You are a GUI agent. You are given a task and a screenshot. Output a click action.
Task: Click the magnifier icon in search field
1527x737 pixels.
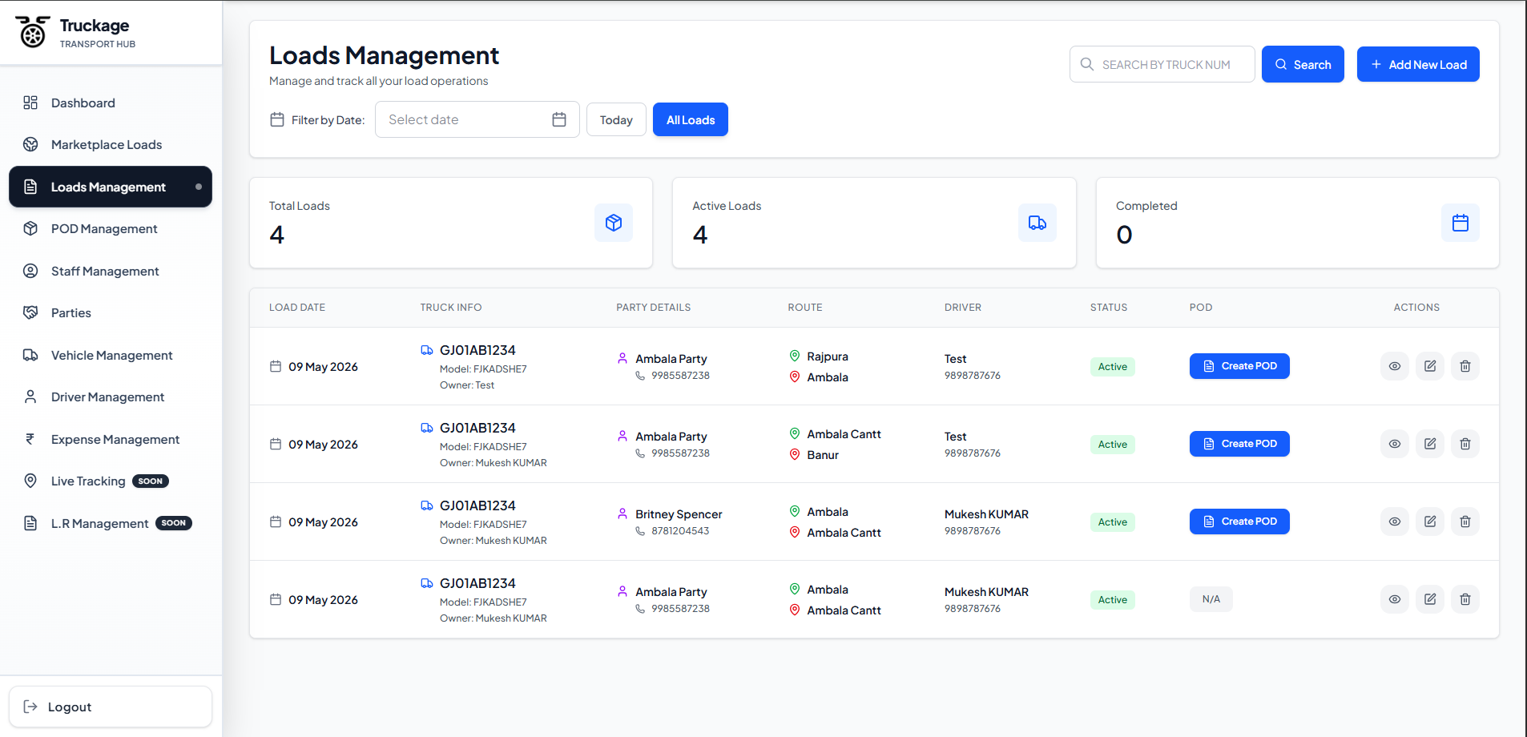click(x=1087, y=64)
